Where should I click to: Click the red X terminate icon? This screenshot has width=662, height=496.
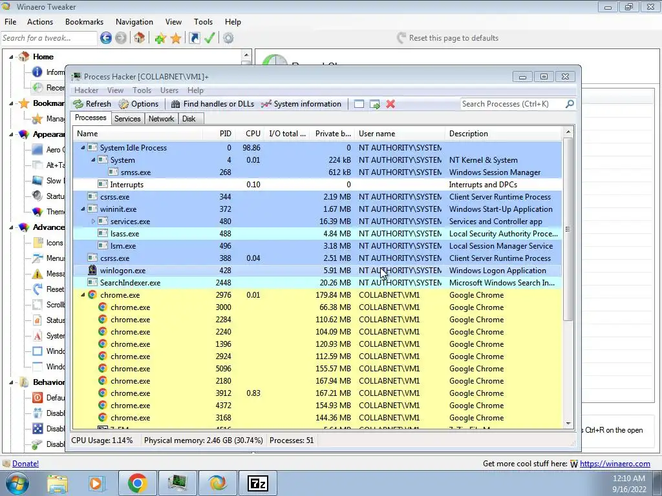pos(390,104)
